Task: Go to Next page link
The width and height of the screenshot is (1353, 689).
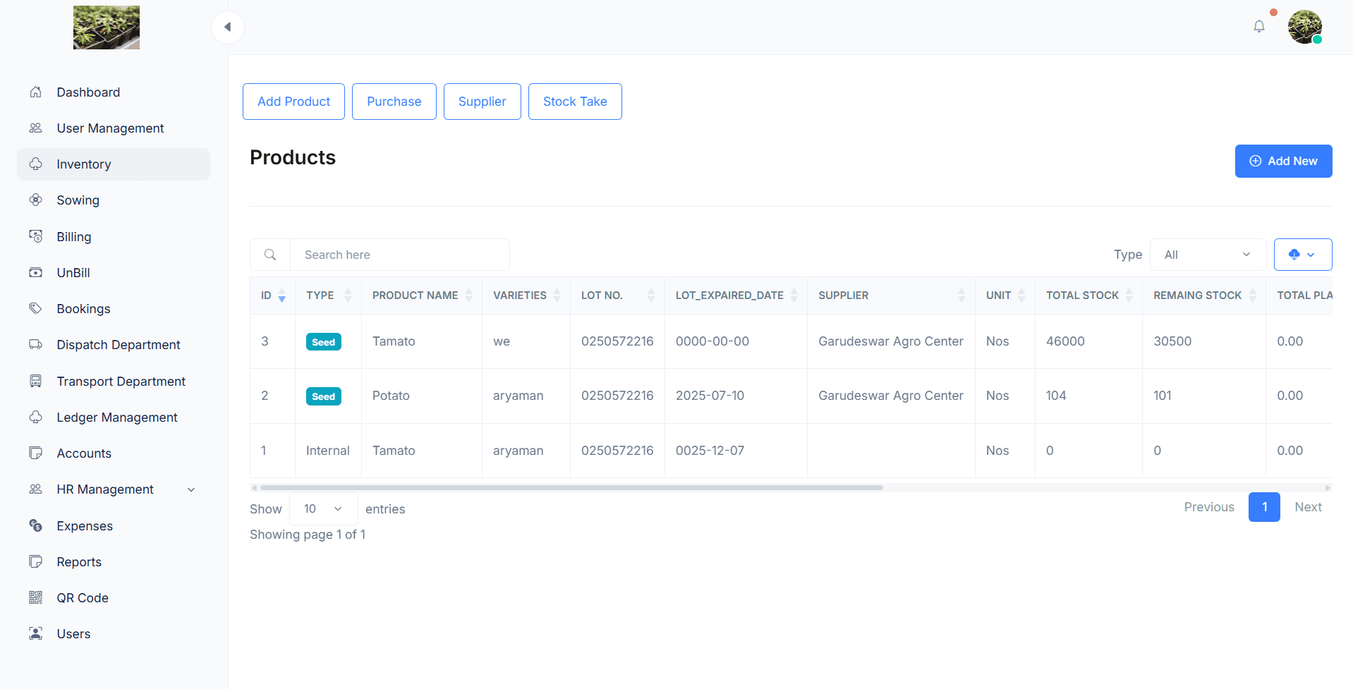Action: click(x=1307, y=507)
